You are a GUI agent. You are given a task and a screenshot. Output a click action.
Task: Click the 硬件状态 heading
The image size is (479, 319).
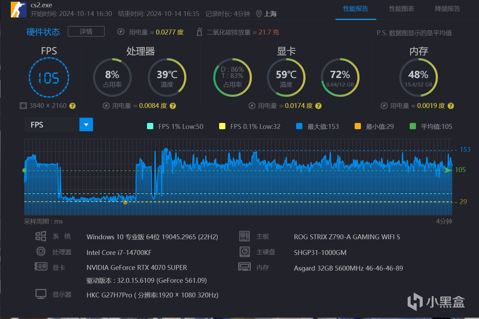(43, 32)
